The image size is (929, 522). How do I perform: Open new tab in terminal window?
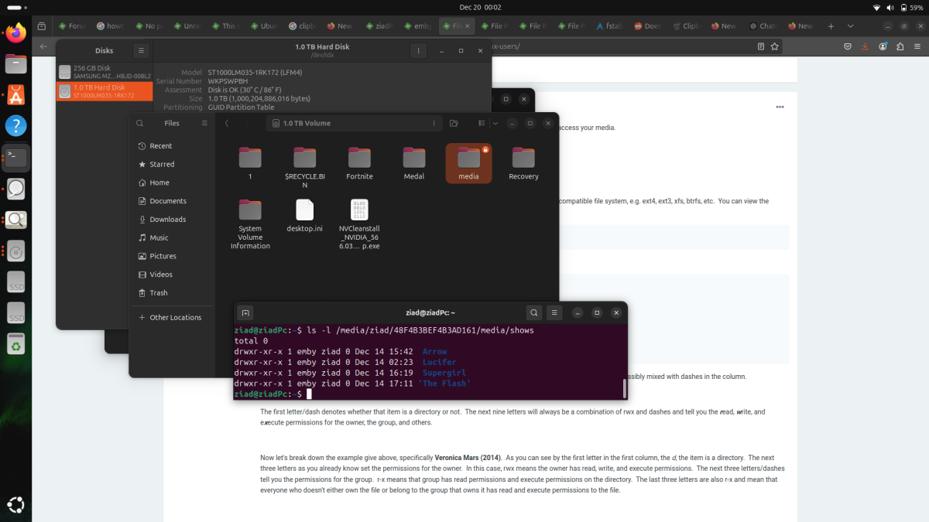tap(245, 313)
